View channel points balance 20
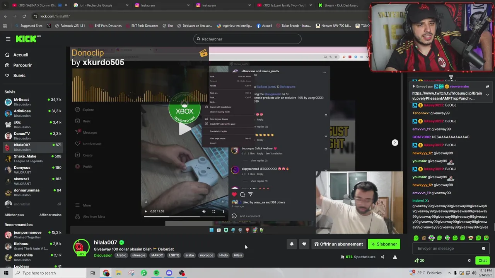 [x=419, y=261]
